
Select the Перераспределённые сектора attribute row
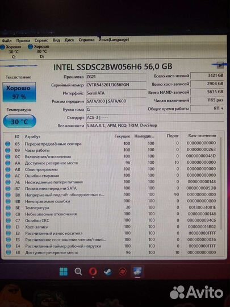[x=111, y=144]
